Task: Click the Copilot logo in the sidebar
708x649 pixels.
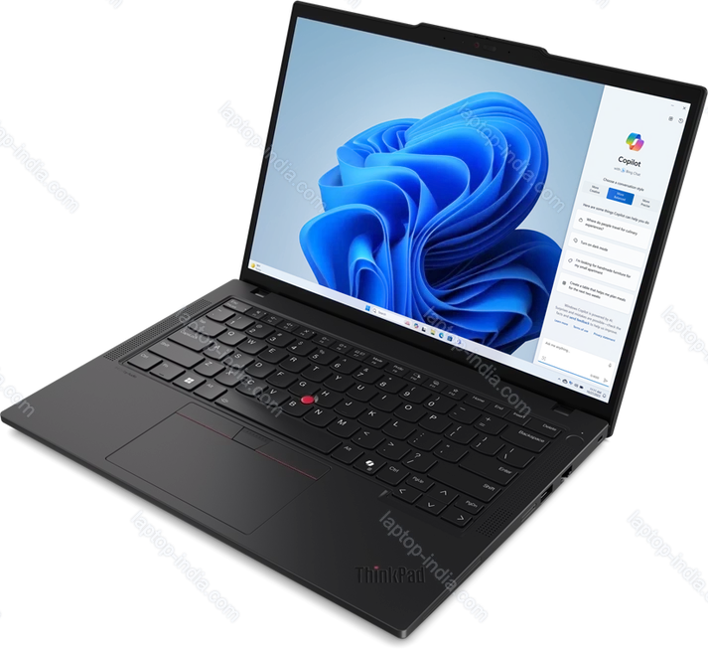Action: click(636, 142)
